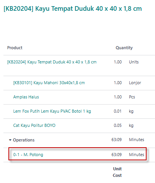Open the KB30101 Kayu Mahoni component
This screenshot has width=155, height=183.
[49, 83]
